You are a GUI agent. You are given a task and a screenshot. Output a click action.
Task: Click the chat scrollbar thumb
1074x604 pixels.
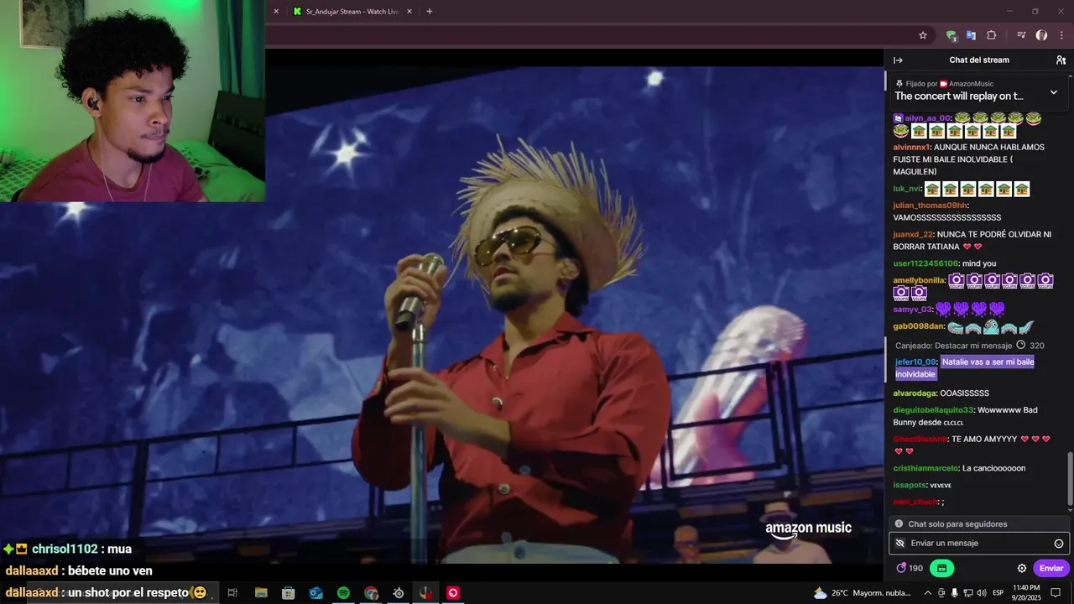1069,480
